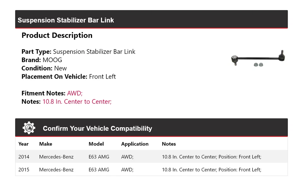
Task: Click the Notes column header
Action: click(169, 144)
